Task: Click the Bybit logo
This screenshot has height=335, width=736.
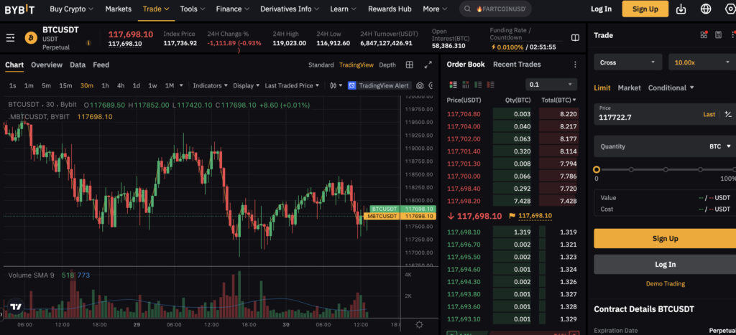Action: click(x=19, y=9)
